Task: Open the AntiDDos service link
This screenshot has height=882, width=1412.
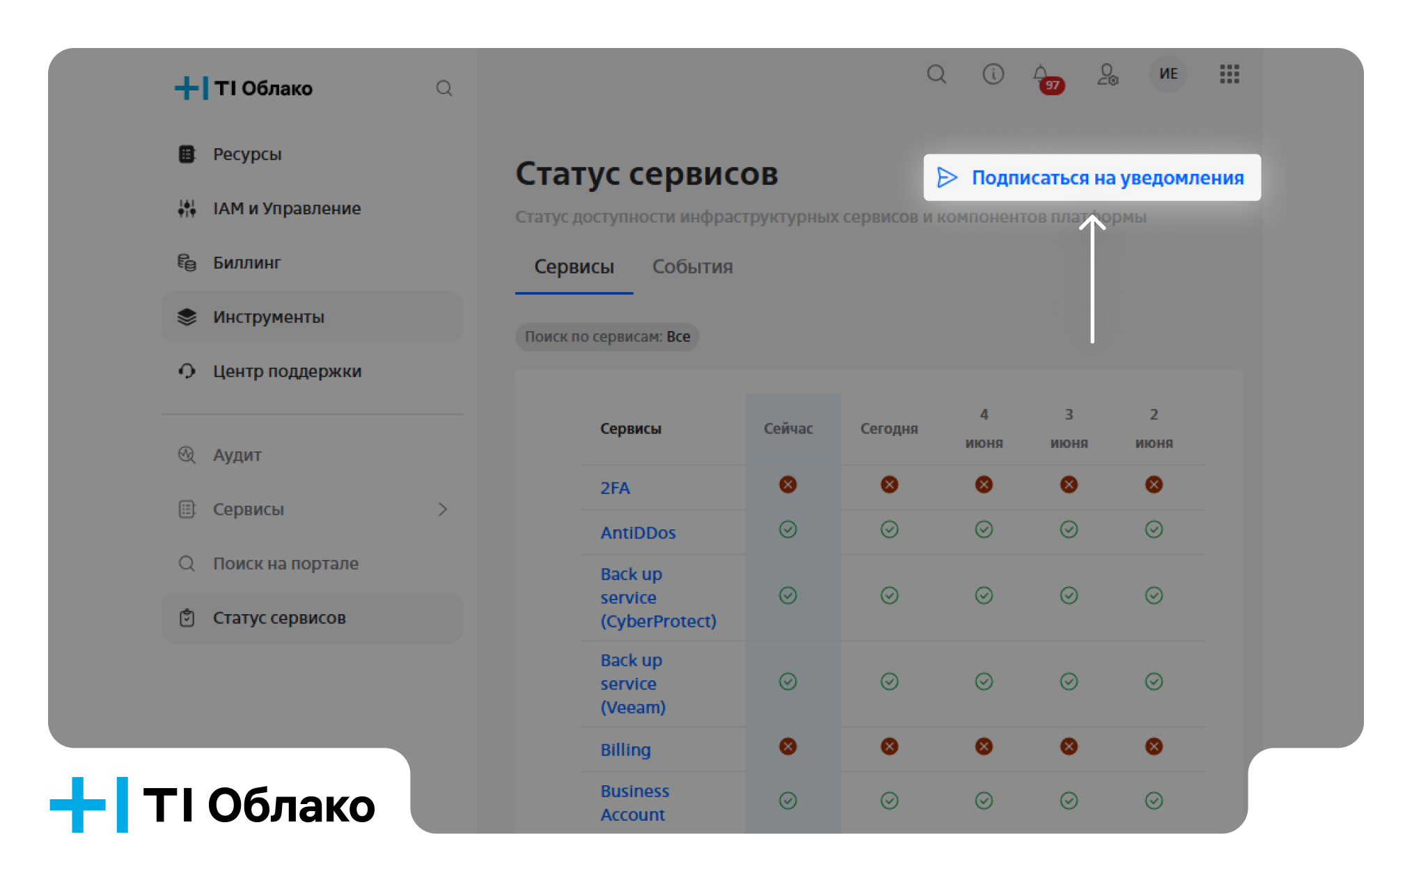Action: pos(638,533)
